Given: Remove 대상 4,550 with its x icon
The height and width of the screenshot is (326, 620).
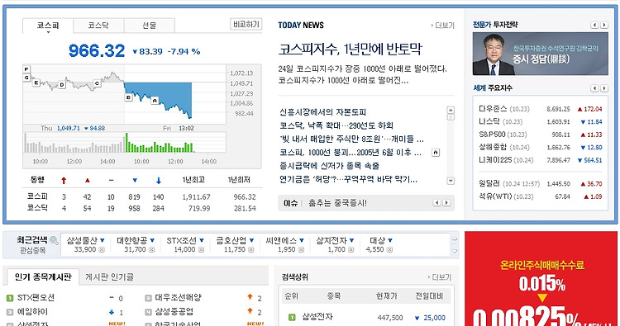Looking at the screenshot, I should pyautogui.click(x=389, y=250).
